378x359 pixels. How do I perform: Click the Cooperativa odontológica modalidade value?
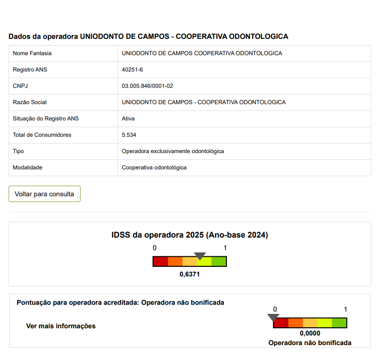point(154,168)
